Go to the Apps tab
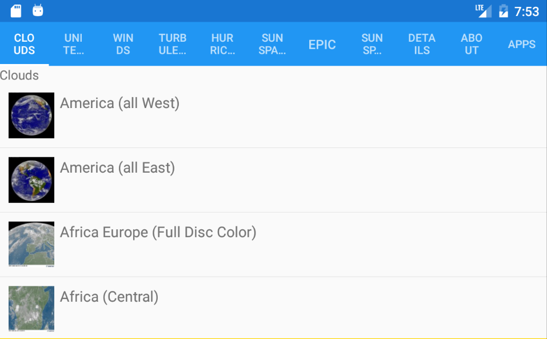Image resolution: width=547 pixels, height=339 pixels. (521, 44)
